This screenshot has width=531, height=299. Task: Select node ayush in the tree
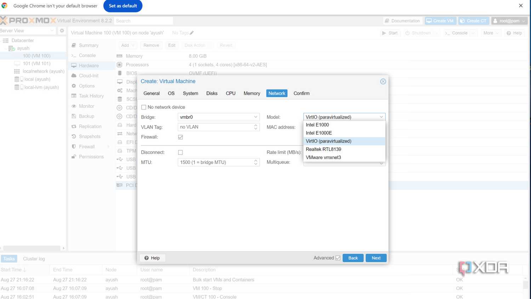tap(23, 48)
